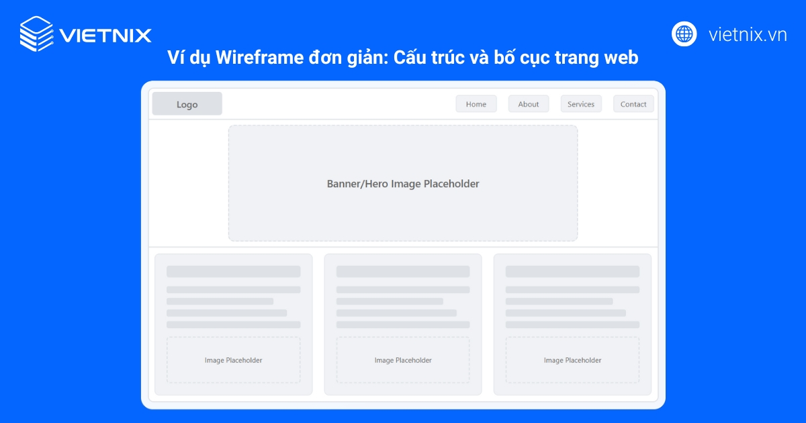Click the Banner/Hero Image Placeholder
This screenshot has width=806, height=423.
(403, 183)
